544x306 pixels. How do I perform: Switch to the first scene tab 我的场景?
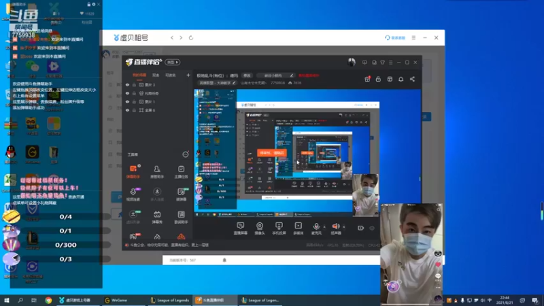pyautogui.click(x=139, y=75)
